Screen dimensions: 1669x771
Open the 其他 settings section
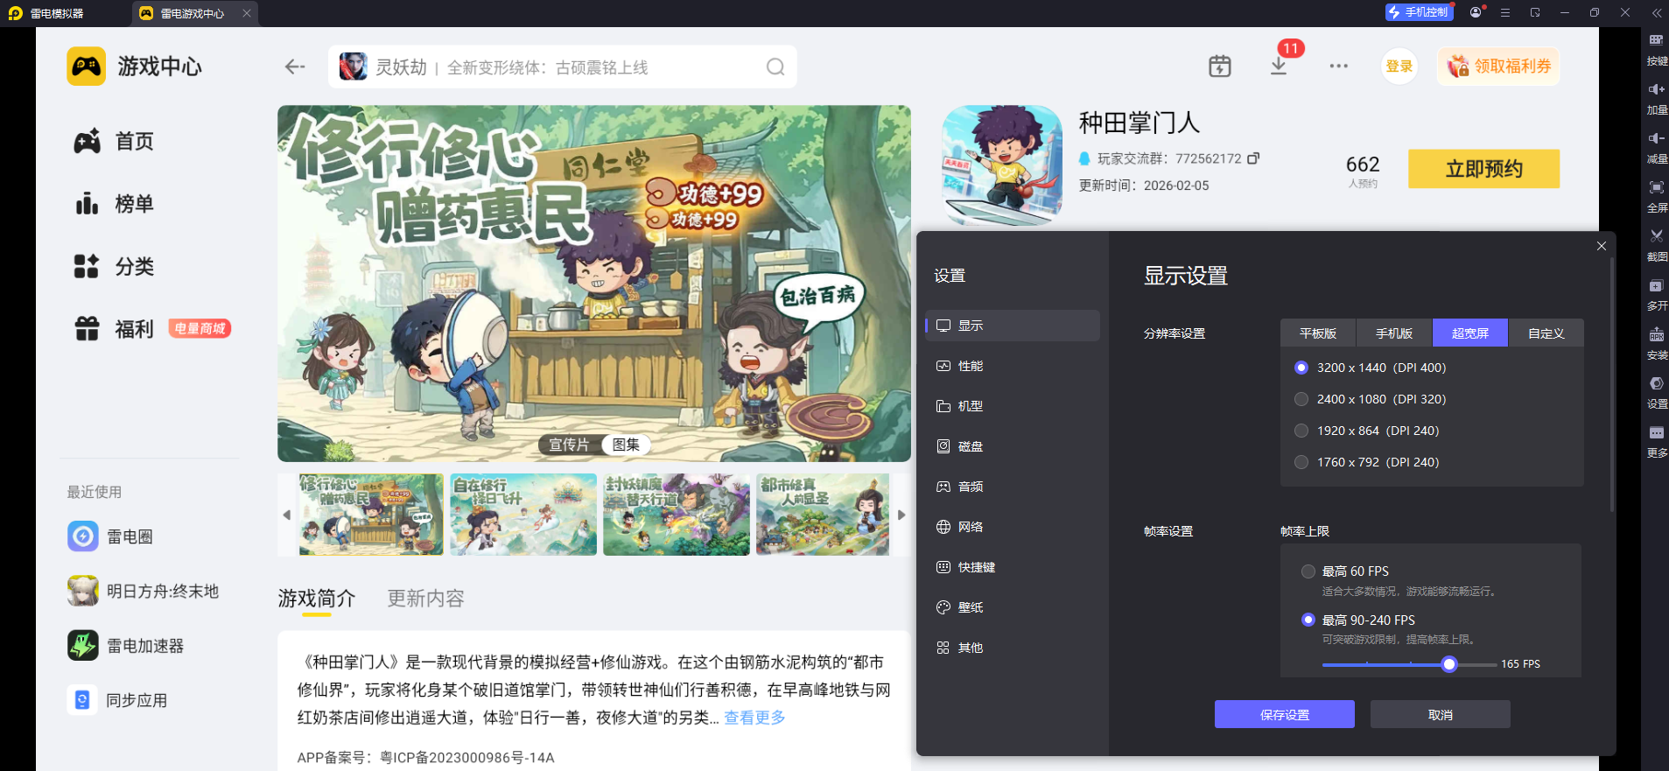click(1013, 648)
